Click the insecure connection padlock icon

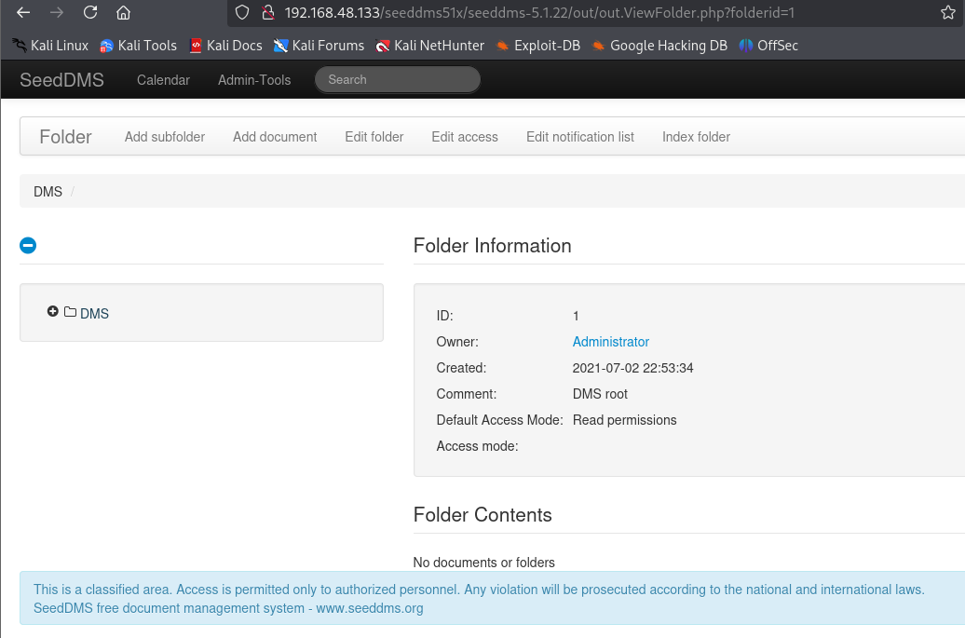tap(267, 13)
